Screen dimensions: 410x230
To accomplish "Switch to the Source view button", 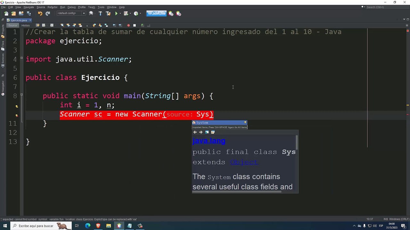I will point(12,26).
